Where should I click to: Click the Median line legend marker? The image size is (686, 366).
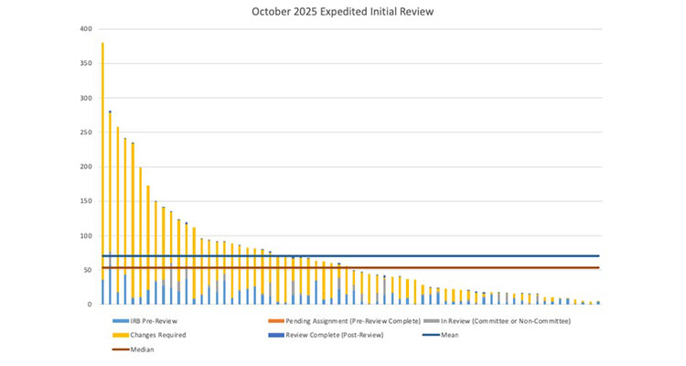point(118,349)
